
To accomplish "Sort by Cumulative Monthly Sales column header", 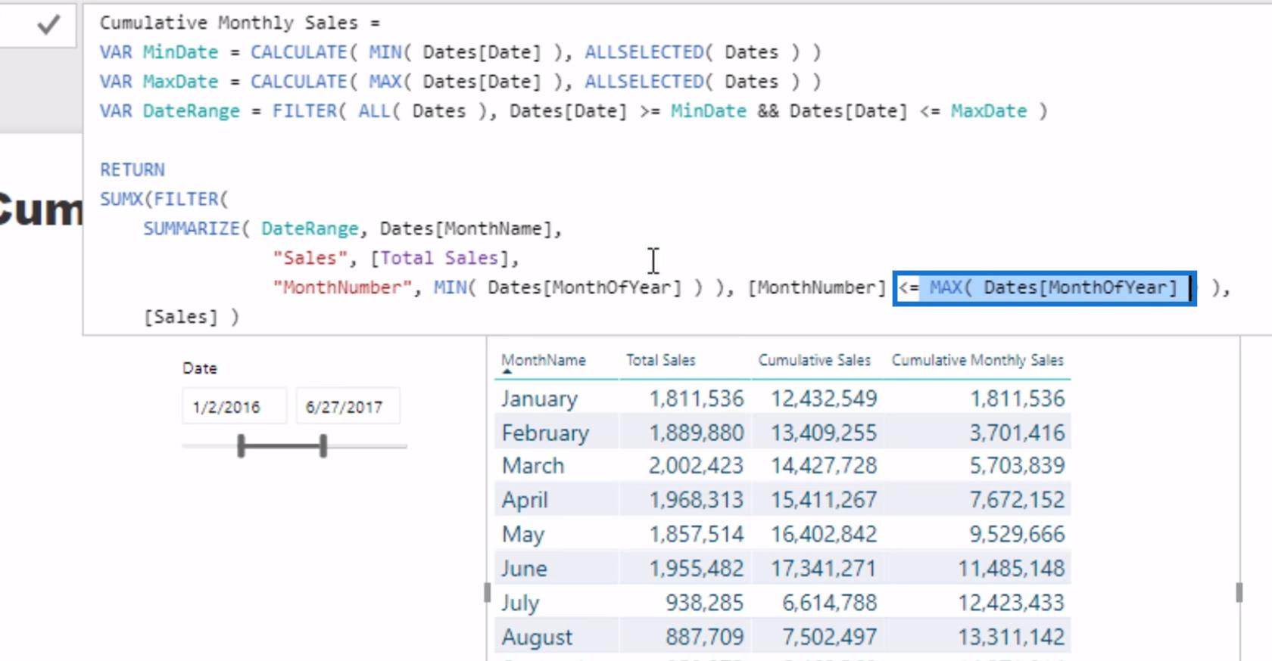I will [977, 361].
